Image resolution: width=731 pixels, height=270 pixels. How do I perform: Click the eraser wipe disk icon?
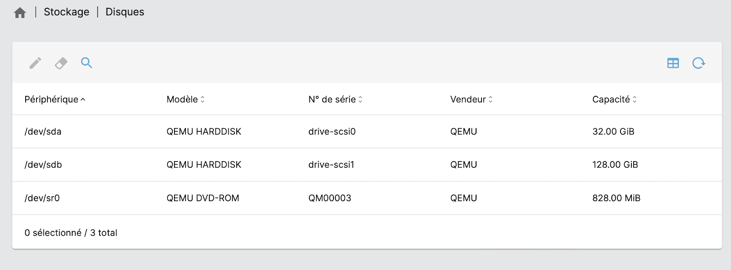[x=61, y=63]
